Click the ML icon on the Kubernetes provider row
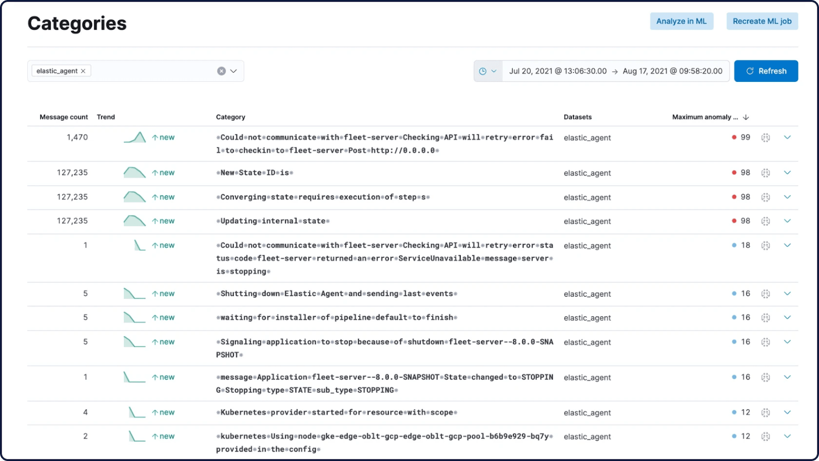The image size is (819, 461). [x=765, y=412]
